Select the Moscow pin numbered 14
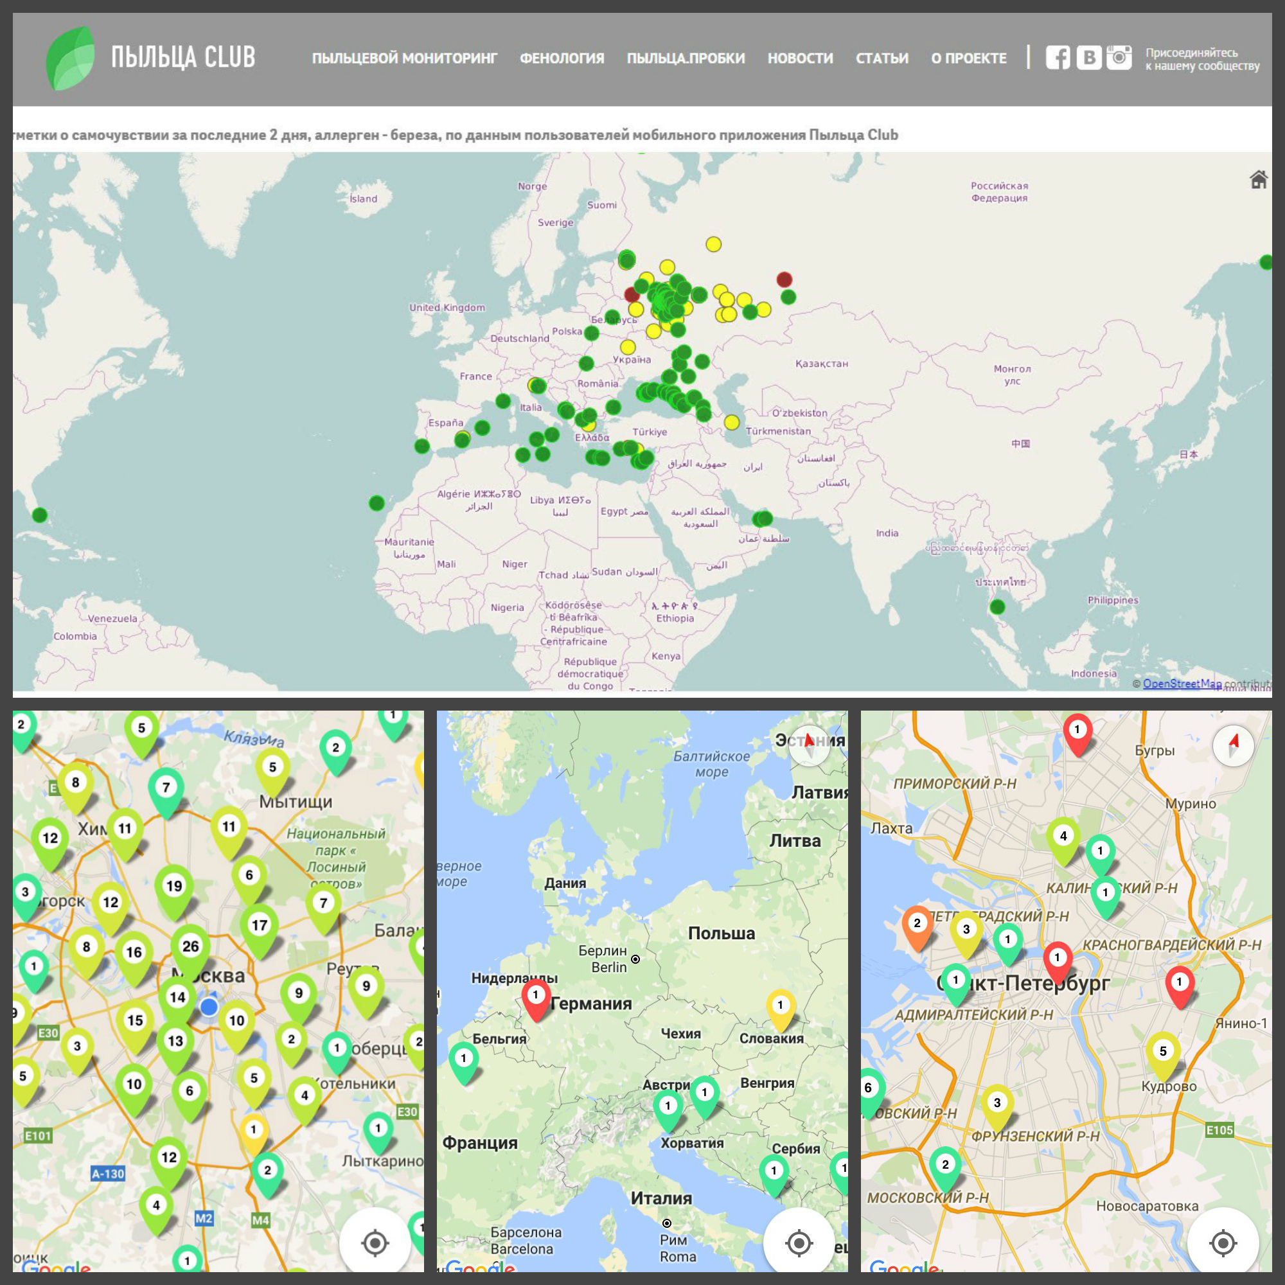 pyautogui.click(x=177, y=1000)
